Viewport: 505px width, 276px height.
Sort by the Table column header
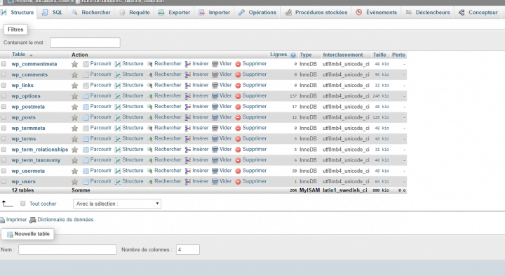pos(19,55)
